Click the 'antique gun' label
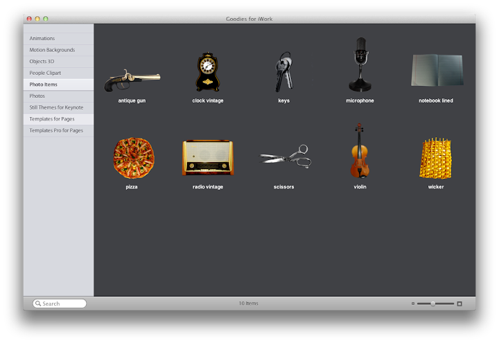 (x=132, y=100)
